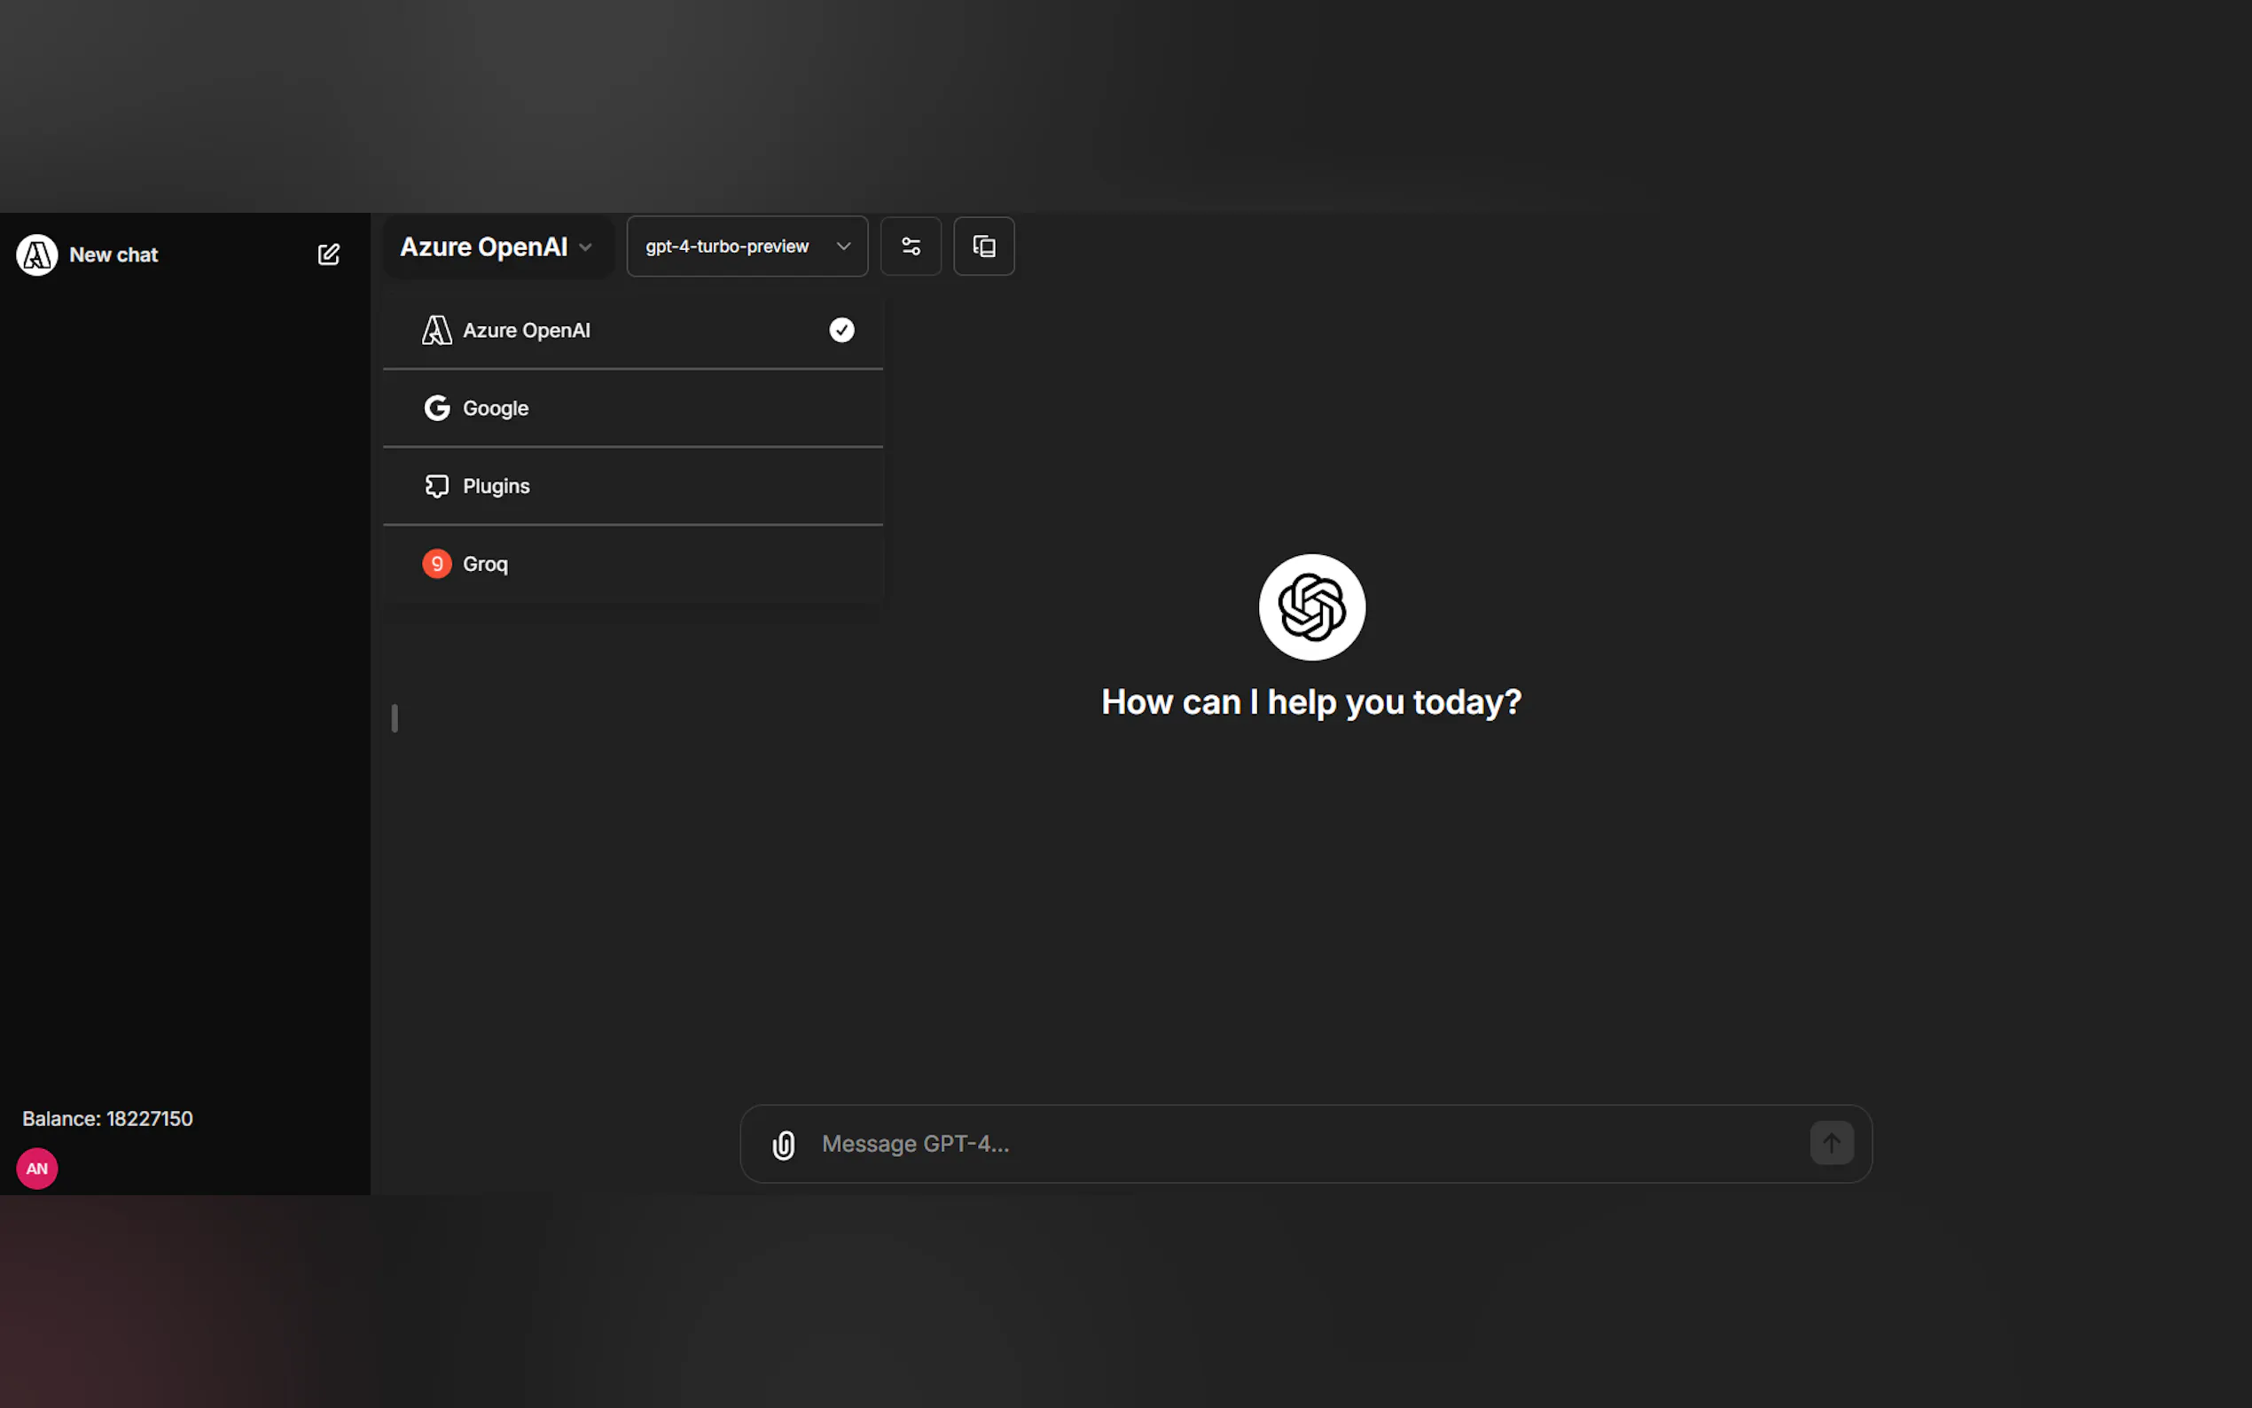Click the OpenAI logo in center
The width and height of the screenshot is (2252, 1408).
coord(1310,607)
